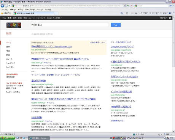Click the green Refresh page icon
This screenshot has width=175, height=140.
(128, 6)
